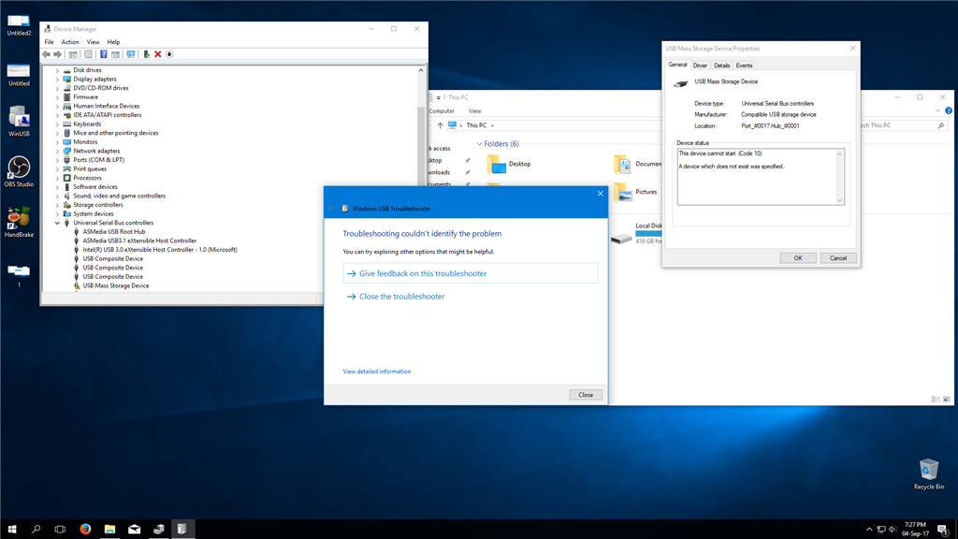Open Task View on the taskbar
The image size is (958, 539).
(60, 530)
